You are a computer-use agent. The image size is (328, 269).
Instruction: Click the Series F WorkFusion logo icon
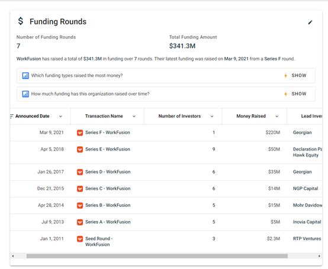[x=80, y=133]
